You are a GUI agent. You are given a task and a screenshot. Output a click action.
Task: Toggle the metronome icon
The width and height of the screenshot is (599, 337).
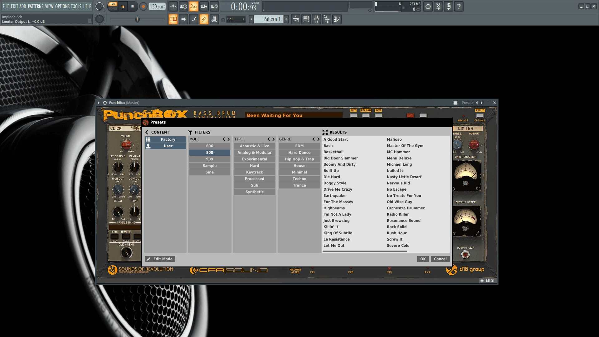coord(173,6)
